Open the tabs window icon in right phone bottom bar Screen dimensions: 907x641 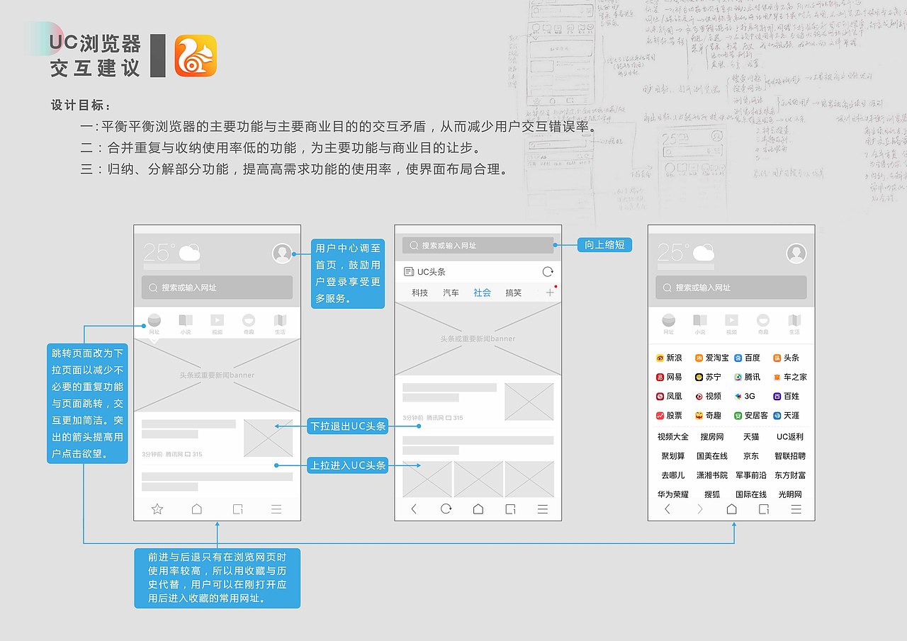764,509
